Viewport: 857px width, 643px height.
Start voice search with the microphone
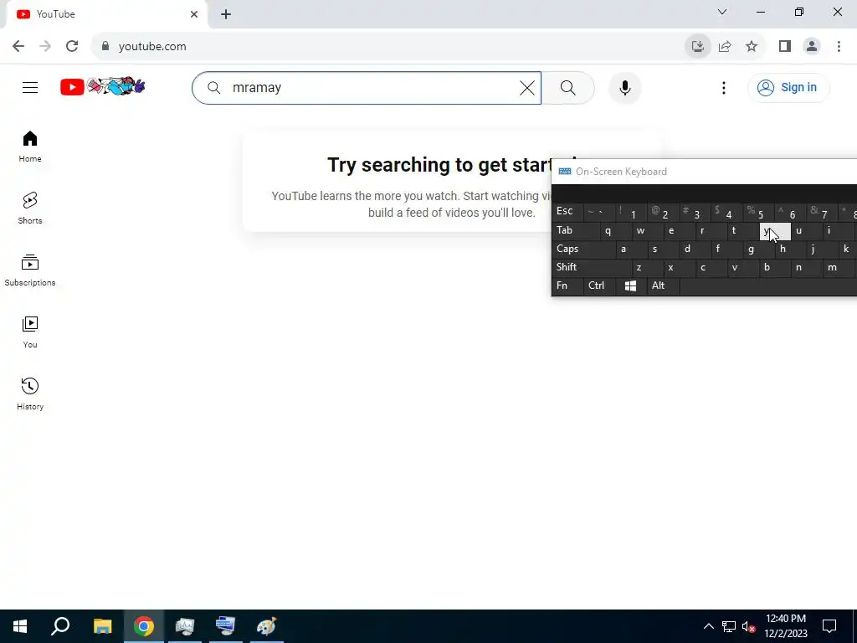coord(624,87)
